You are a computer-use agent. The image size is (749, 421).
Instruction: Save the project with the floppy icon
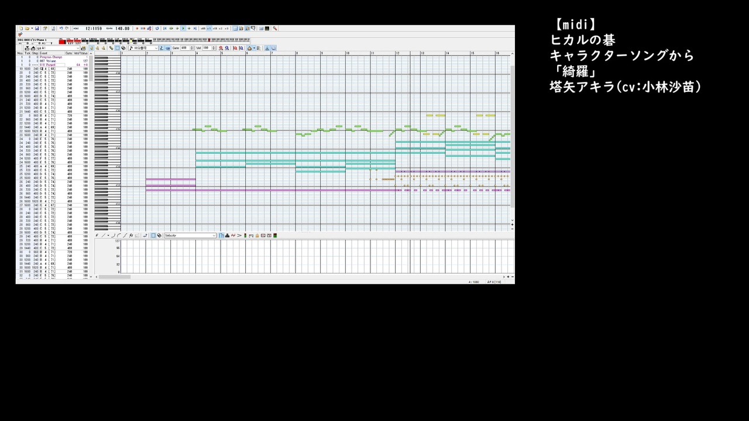coord(37,28)
